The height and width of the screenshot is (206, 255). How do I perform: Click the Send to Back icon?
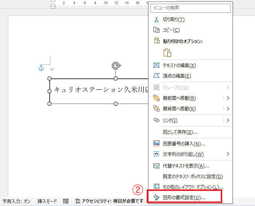[156, 108]
